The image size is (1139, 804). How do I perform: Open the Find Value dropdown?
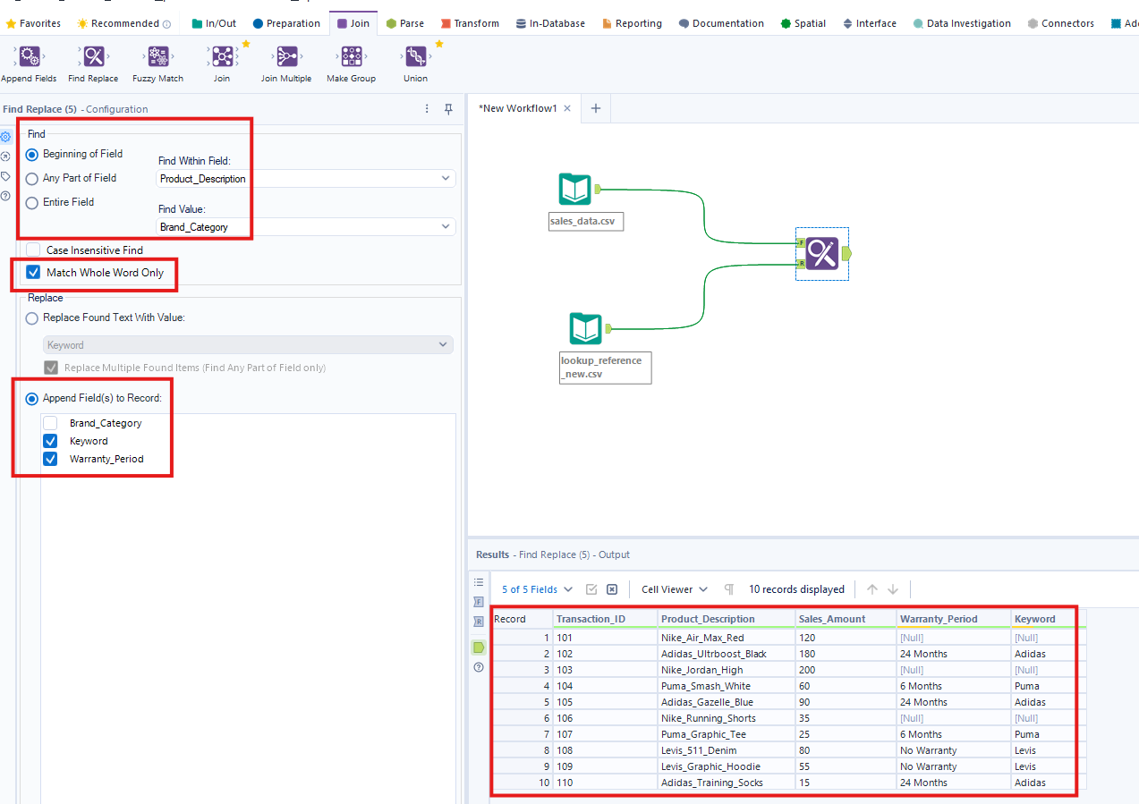[305, 227]
